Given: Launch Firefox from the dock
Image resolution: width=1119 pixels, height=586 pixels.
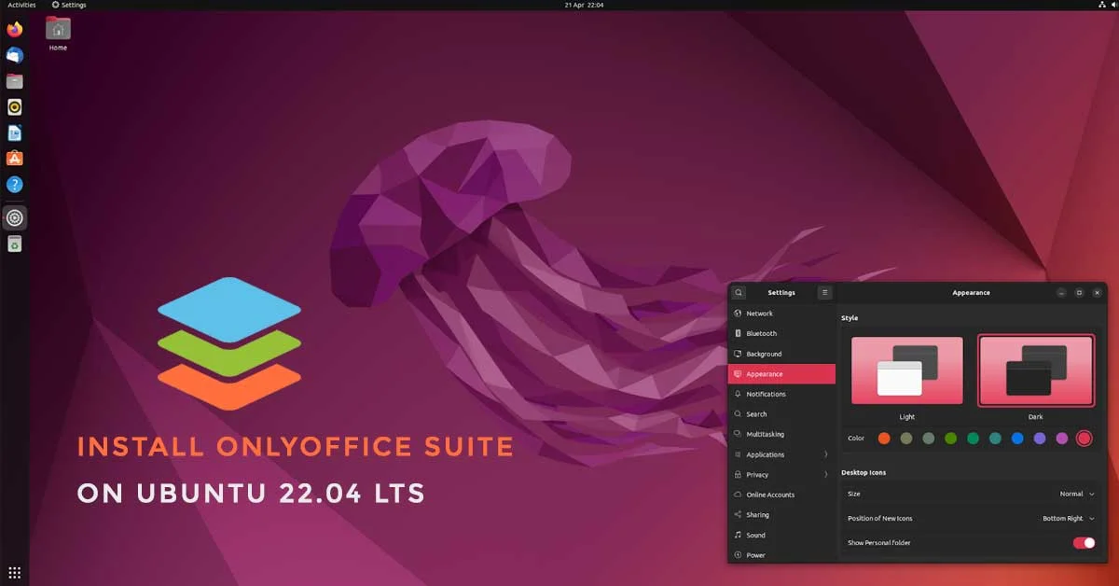Looking at the screenshot, I should pyautogui.click(x=14, y=29).
